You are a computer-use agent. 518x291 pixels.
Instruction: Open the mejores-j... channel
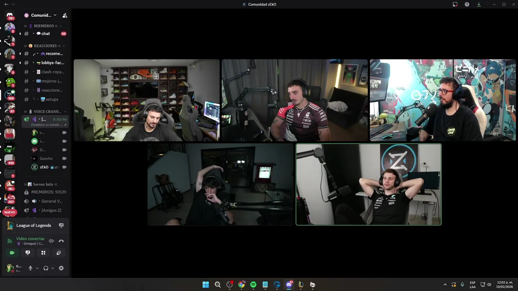pos(45,81)
